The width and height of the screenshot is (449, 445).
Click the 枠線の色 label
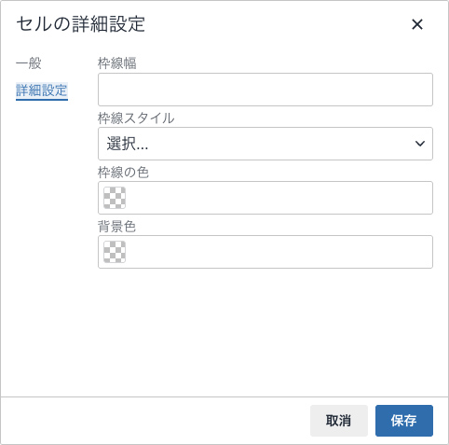click(123, 173)
